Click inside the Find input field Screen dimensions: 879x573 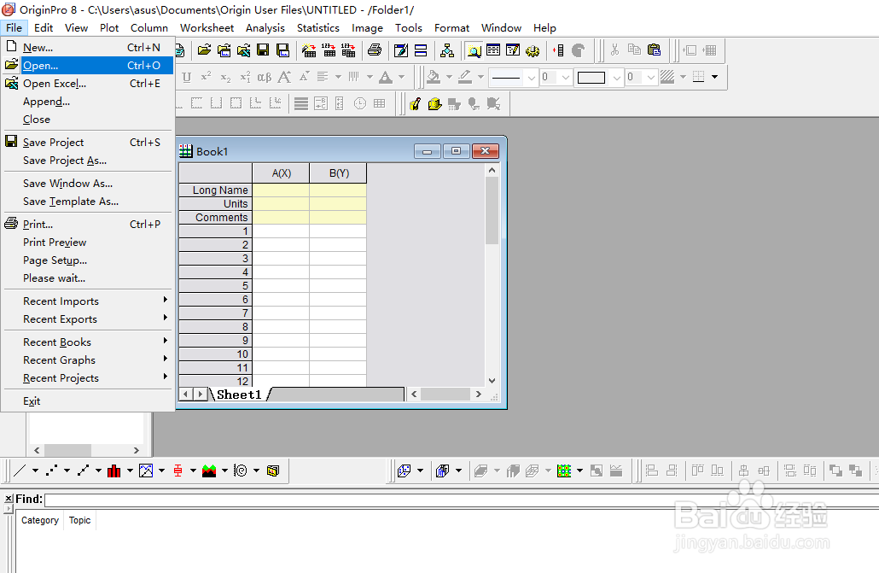pyautogui.click(x=462, y=500)
